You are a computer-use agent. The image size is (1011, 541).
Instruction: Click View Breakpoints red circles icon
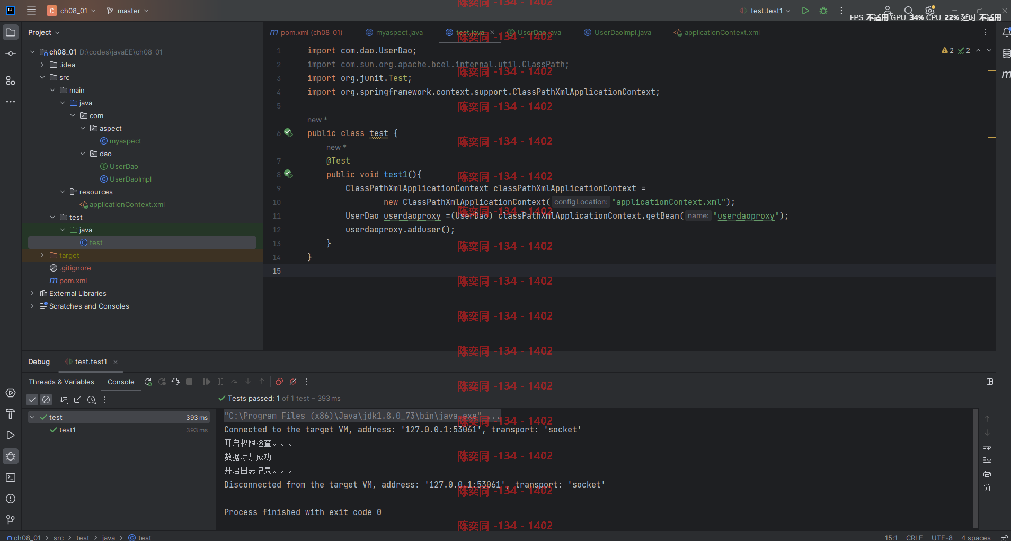coord(279,382)
